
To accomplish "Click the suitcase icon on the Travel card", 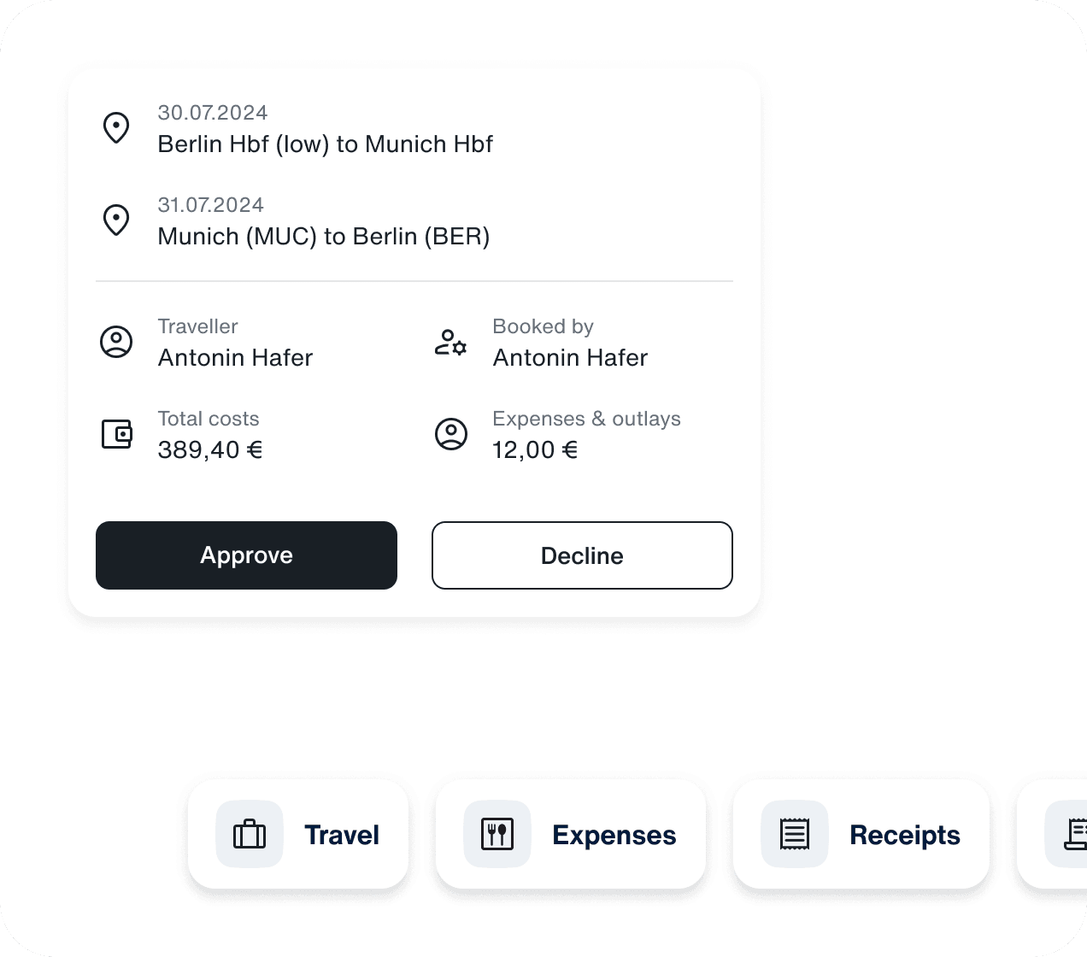I will coord(250,834).
